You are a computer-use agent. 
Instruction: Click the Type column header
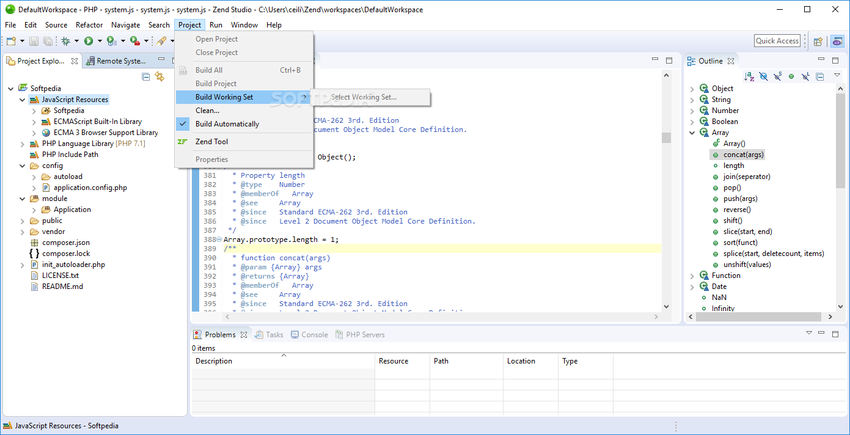(x=585, y=361)
